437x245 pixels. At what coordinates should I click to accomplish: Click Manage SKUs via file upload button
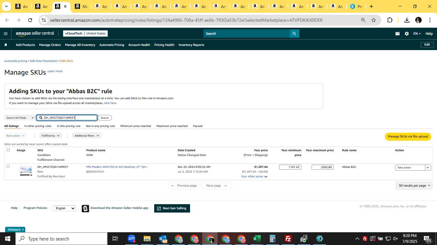(408, 137)
